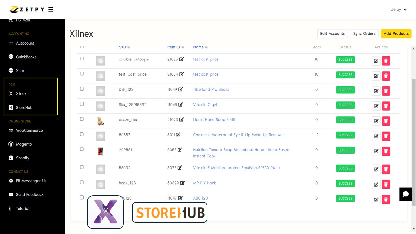Edit the Vitamin C gel product row
The height and width of the screenshot is (234, 416).
pyautogui.click(x=376, y=106)
